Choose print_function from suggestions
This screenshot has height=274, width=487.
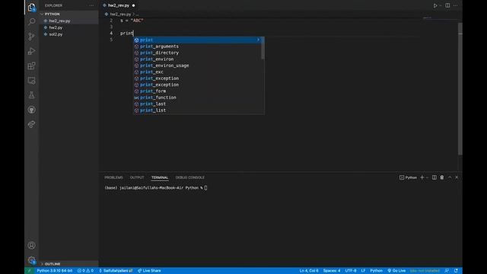[198, 97]
